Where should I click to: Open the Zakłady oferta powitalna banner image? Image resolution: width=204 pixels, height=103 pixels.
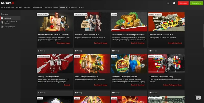55,64
